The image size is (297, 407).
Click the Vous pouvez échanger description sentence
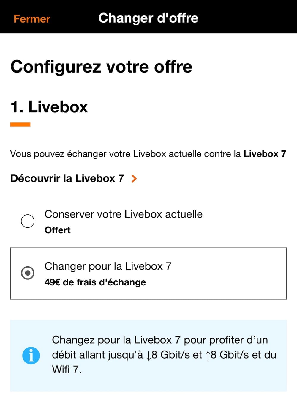click(x=125, y=154)
